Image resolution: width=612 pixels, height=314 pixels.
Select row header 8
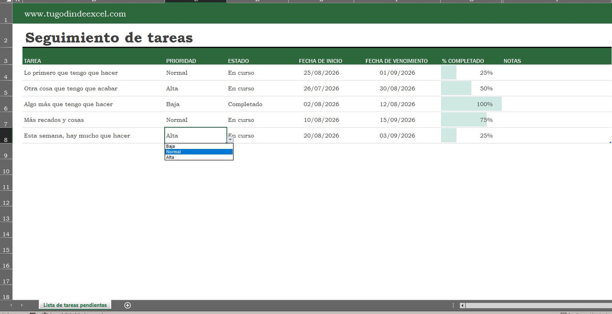pyautogui.click(x=6, y=136)
